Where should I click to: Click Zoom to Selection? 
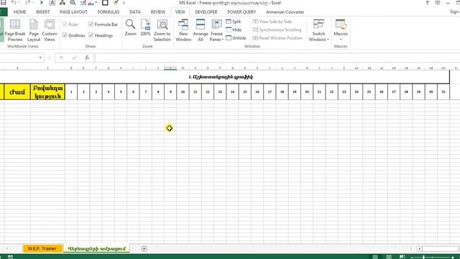click(162, 30)
